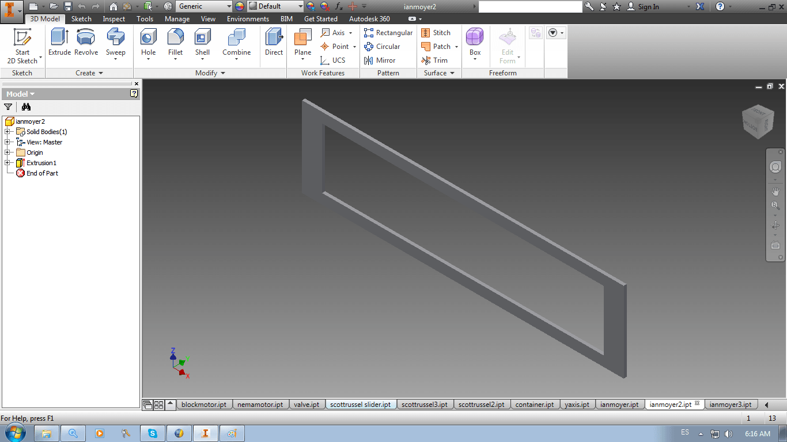Open the Tools ribbon tab
The image size is (787, 442).
[x=145, y=19]
